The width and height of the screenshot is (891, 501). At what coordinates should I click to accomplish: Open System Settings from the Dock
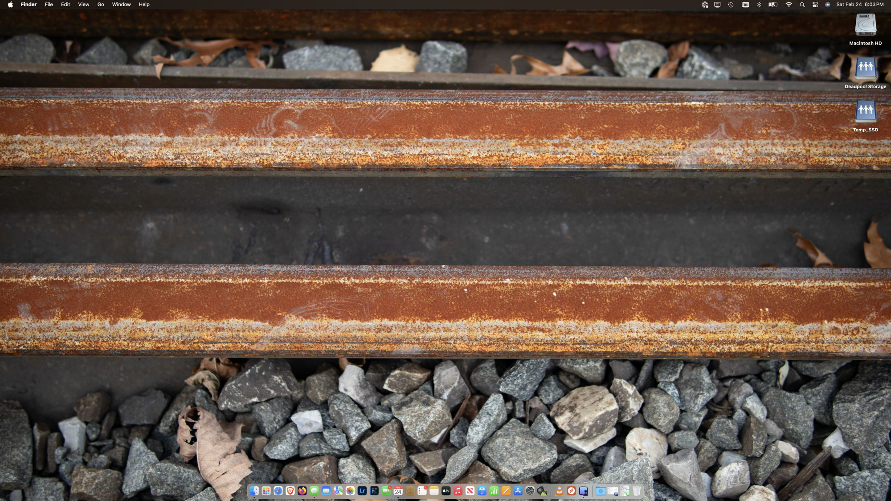[530, 491]
